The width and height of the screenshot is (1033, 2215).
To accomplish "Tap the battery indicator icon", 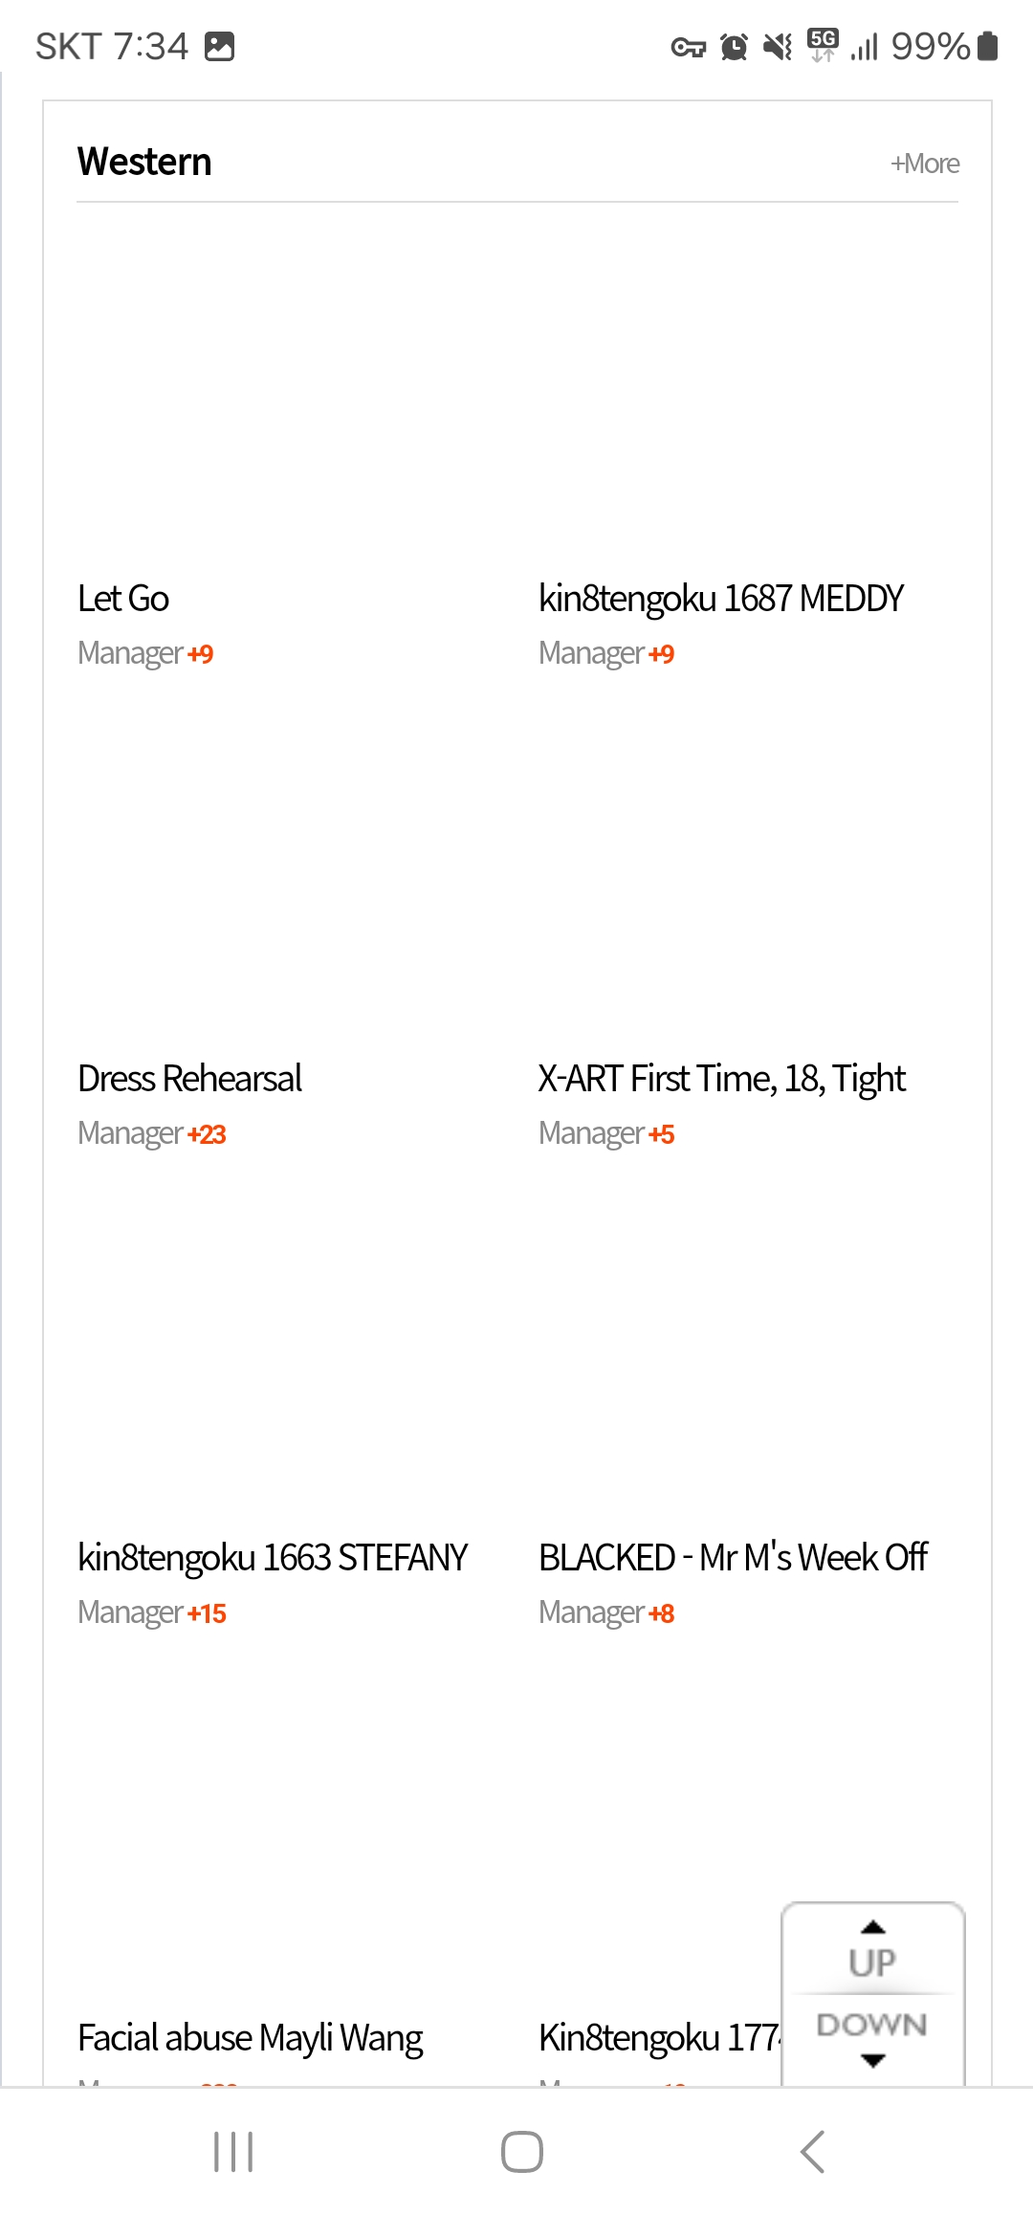I will coord(988,46).
